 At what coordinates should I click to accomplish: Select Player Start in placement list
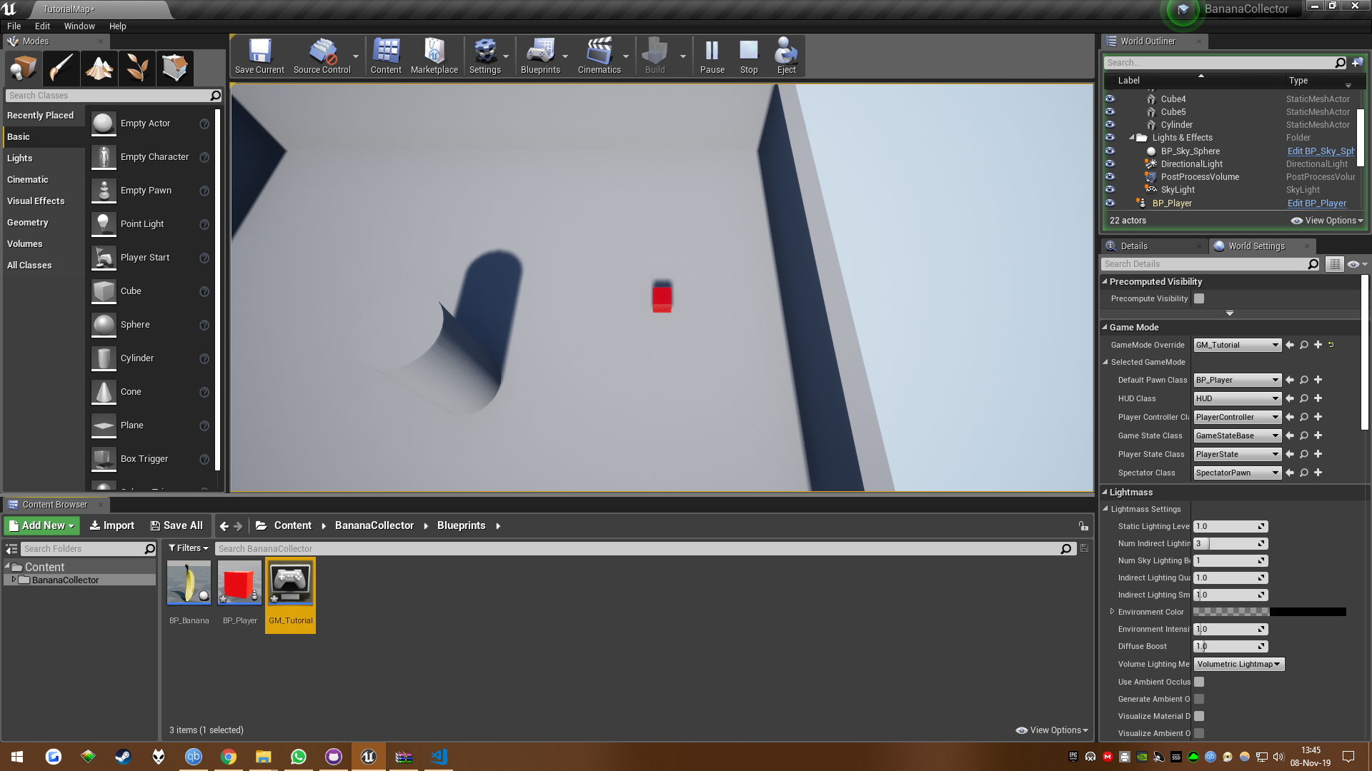click(151, 258)
